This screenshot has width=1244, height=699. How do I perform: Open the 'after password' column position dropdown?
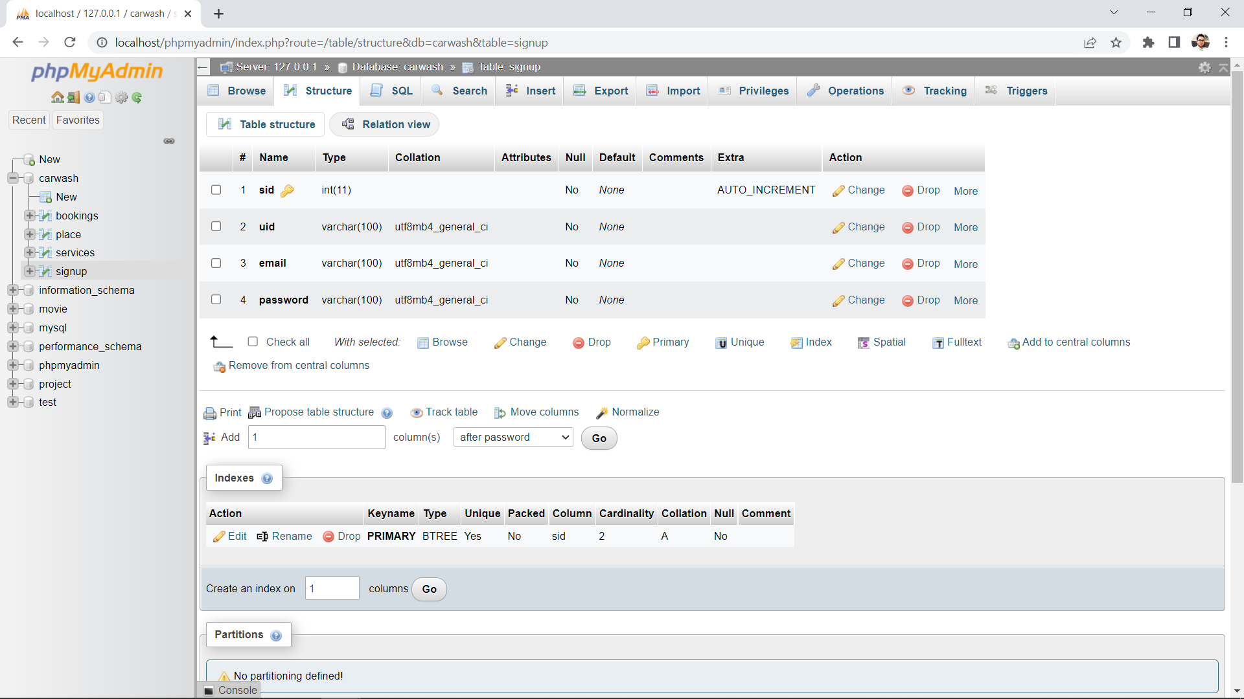click(513, 437)
